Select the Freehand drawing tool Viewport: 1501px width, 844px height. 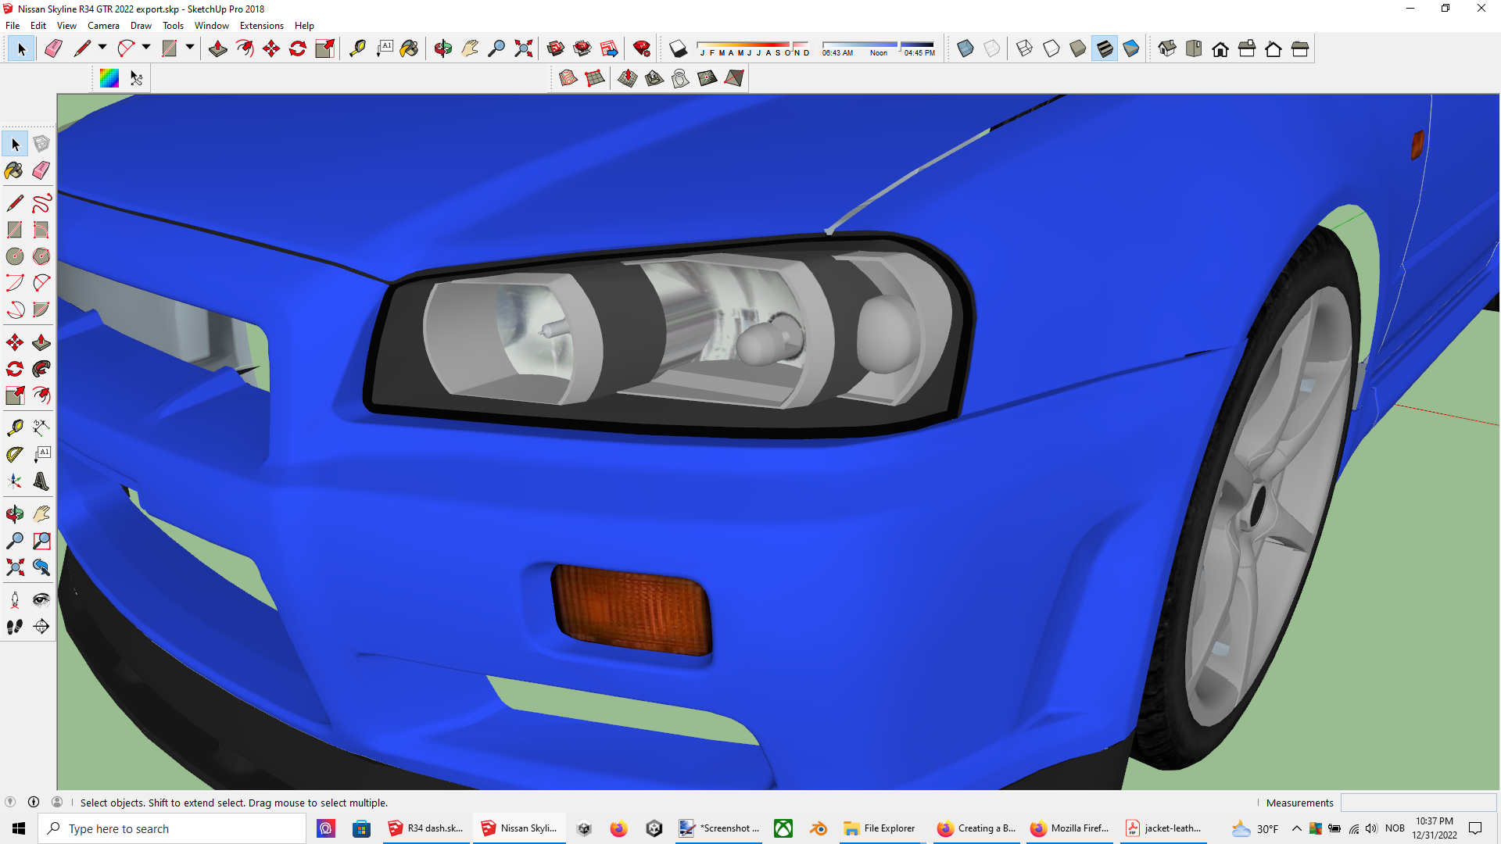tap(41, 203)
